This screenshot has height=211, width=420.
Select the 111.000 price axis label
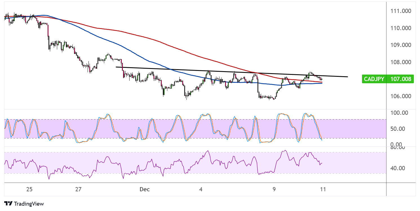click(401, 11)
